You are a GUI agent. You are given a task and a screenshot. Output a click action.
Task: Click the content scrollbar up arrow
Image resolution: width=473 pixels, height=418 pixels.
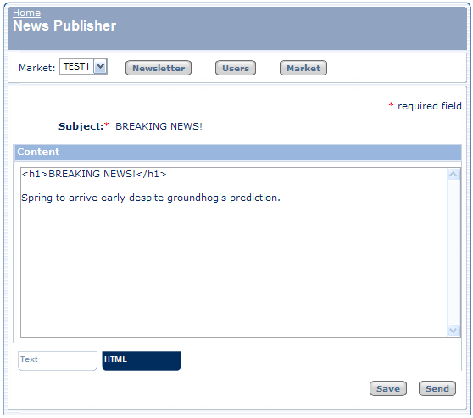point(454,175)
